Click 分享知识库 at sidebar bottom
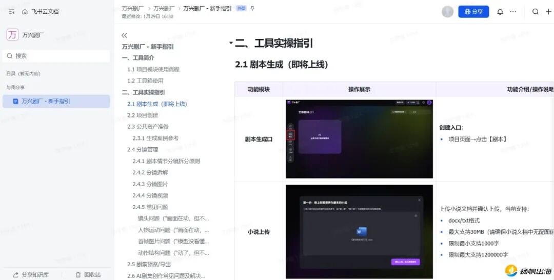 [31, 275]
